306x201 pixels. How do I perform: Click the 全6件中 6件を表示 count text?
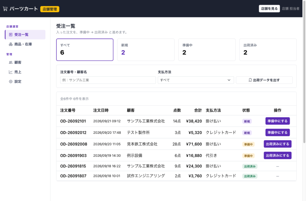[74, 99]
